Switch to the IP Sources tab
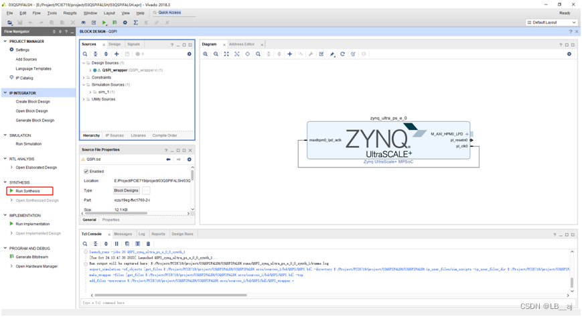582x317 pixels. point(115,135)
